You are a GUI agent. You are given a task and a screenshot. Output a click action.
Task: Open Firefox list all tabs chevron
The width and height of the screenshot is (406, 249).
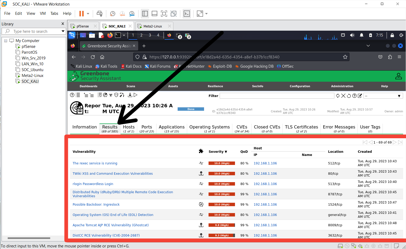tap(368, 46)
